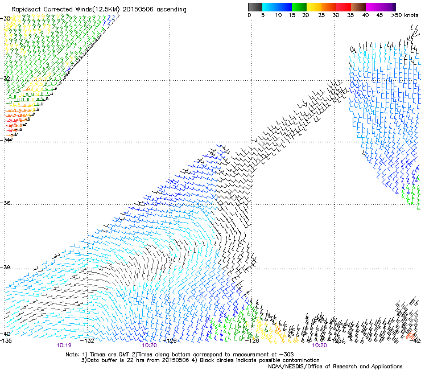Select the orange 25-30 knots legend swatch
Image resolution: width=421 pixels, height=370 pixels.
coord(329,7)
